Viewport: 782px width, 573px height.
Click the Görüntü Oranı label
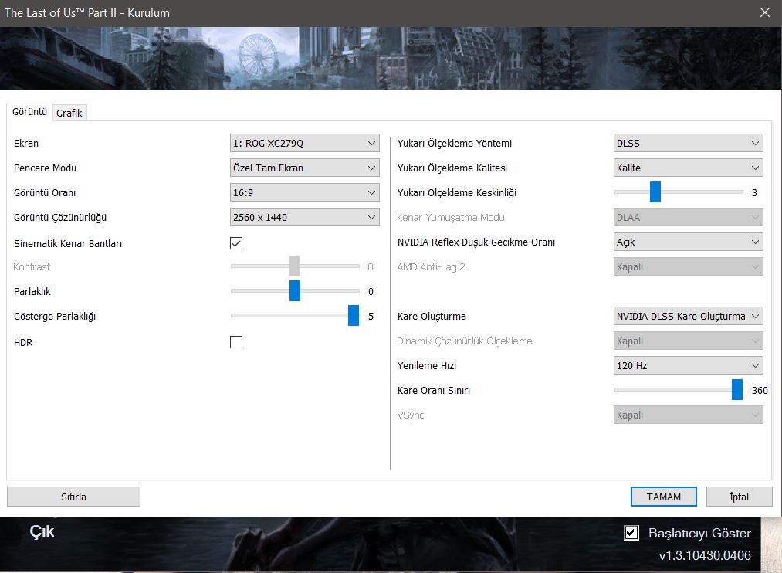(45, 193)
